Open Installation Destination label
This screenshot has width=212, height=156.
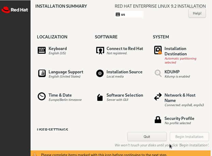[x=176, y=51]
